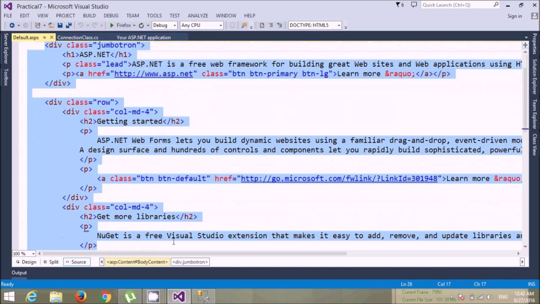Screen dimensions: 540x304
Task: Open the DEBUG menu
Action: click(111, 16)
